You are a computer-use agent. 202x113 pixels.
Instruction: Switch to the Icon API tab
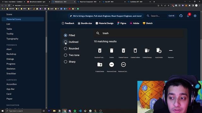(114, 2)
